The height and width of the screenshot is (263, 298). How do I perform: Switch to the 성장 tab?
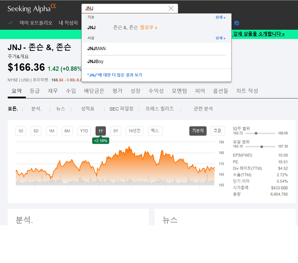click(135, 91)
